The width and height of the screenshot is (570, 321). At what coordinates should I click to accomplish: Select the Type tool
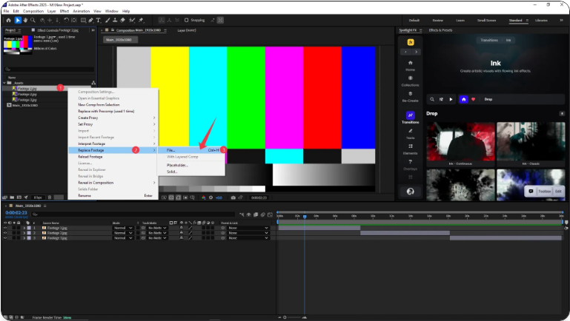click(x=97, y=20)
